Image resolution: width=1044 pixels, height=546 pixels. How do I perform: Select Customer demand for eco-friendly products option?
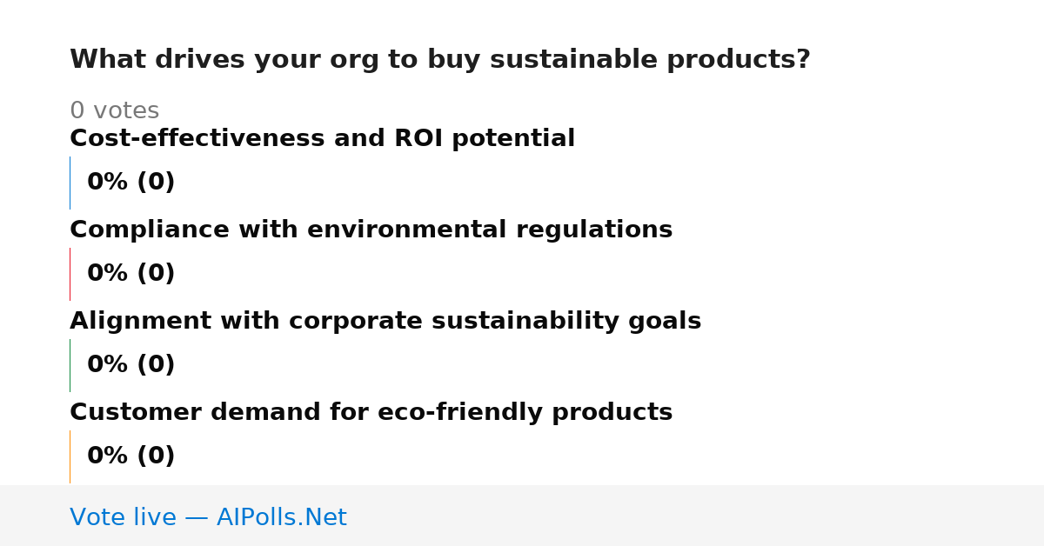point(371,413)
